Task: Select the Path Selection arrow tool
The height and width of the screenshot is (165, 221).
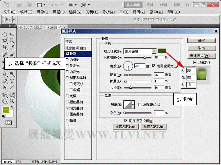Action: click(5, 87)
